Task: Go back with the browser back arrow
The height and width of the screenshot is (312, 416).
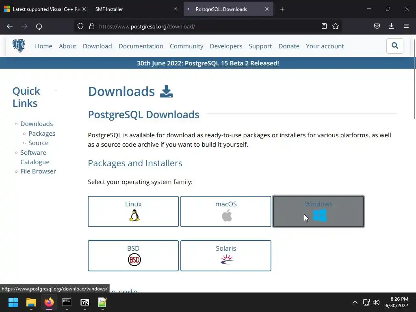Action: click(10, 26)
